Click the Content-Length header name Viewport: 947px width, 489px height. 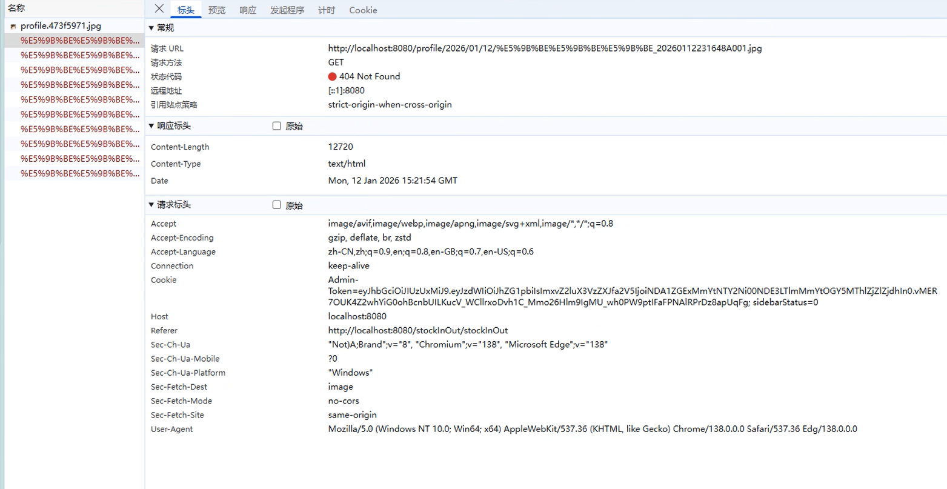(180, 147)
